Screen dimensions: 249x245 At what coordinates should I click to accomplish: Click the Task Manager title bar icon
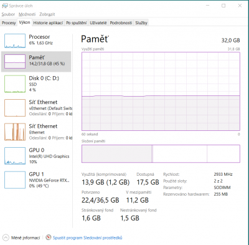(x=5, y=6)
